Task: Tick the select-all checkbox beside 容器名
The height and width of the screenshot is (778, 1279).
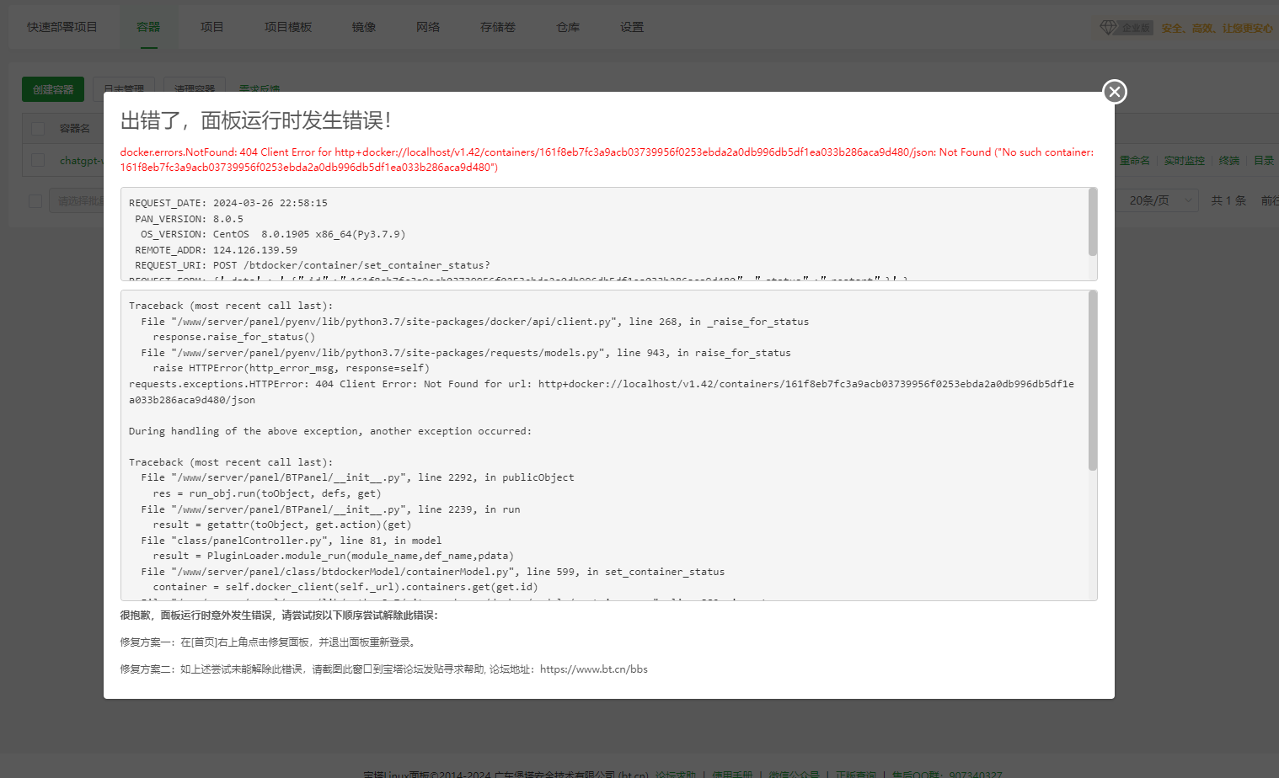Action: (38, 129)
